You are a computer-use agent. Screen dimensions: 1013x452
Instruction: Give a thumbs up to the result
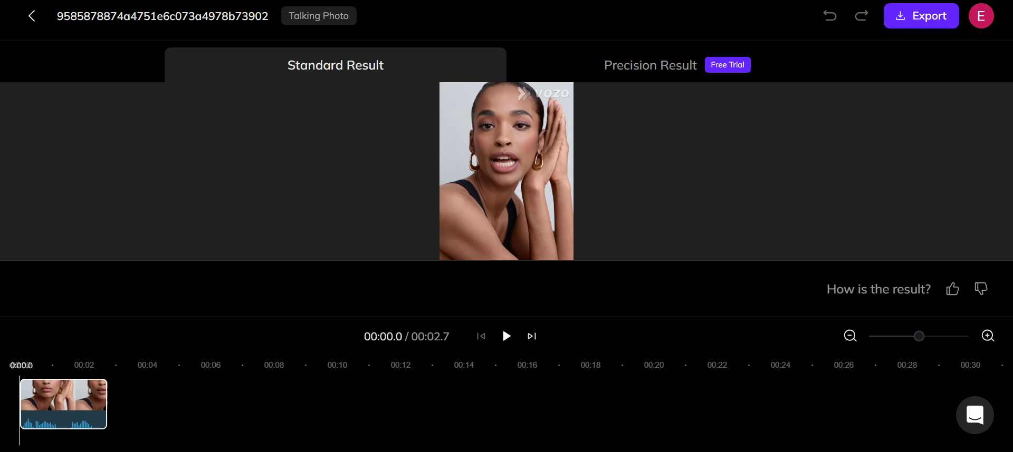pos(952,289)
